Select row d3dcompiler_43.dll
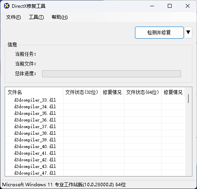Viewport: 197px width, 189px height. (x=95, y=166)
